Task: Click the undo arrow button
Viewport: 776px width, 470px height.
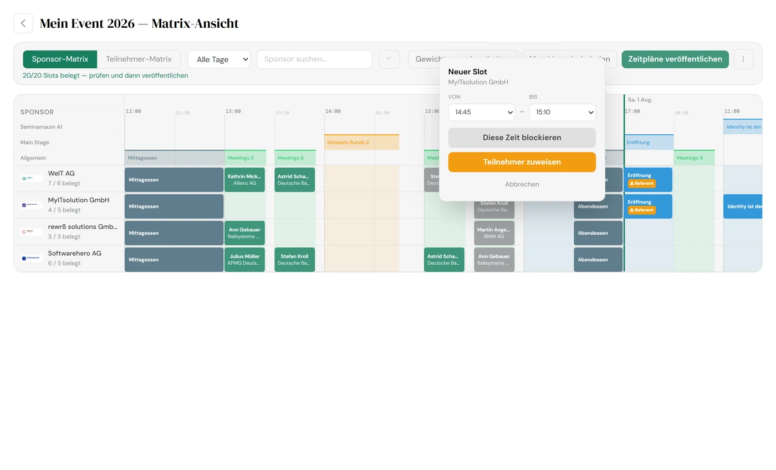Action: [389, 59]
